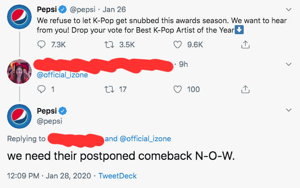Share the top Pepsi tweet
The height and width of the screenshot is (188, 300).
coord(245,45)
